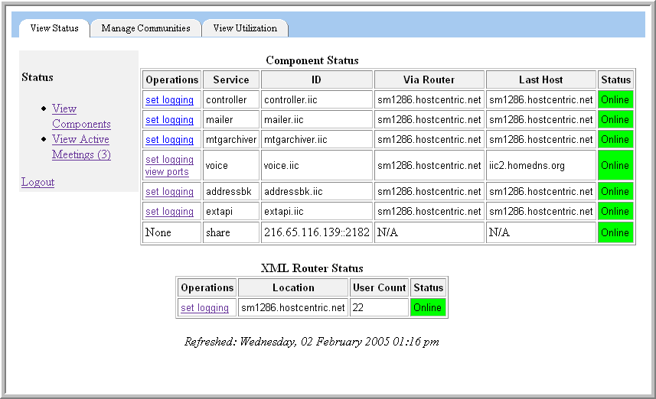Set logging for the addressbk service

(x=169, y=191)
